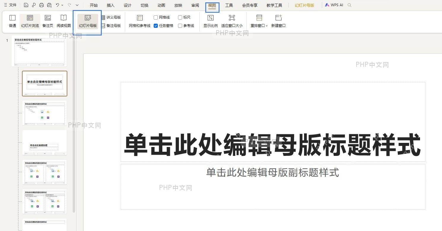
Task: Open the 文件 file menu
Action: 10,5
